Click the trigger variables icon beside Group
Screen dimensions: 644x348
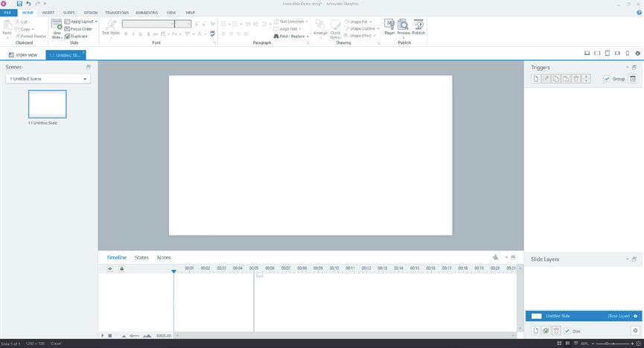[633, 78]
